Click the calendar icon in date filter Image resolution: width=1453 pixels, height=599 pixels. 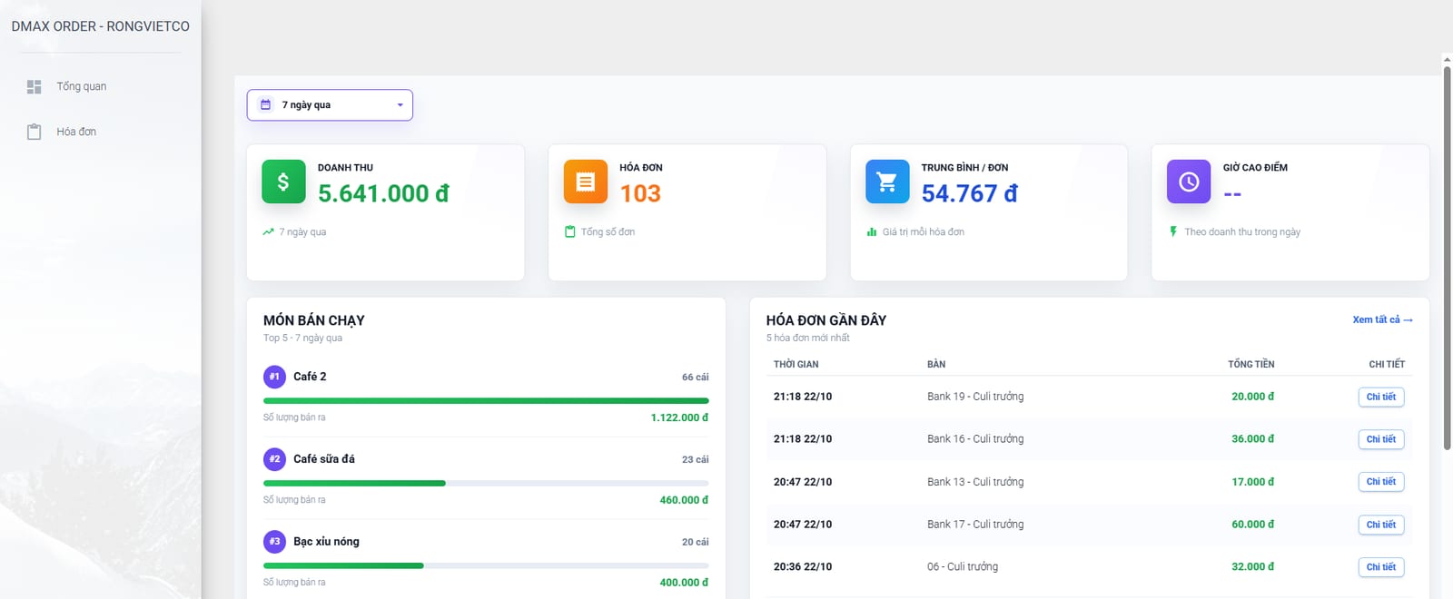click(x=266, y=105)
